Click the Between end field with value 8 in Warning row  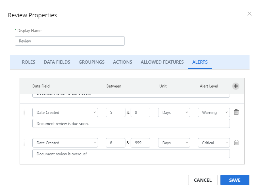[x=140, y=112]
